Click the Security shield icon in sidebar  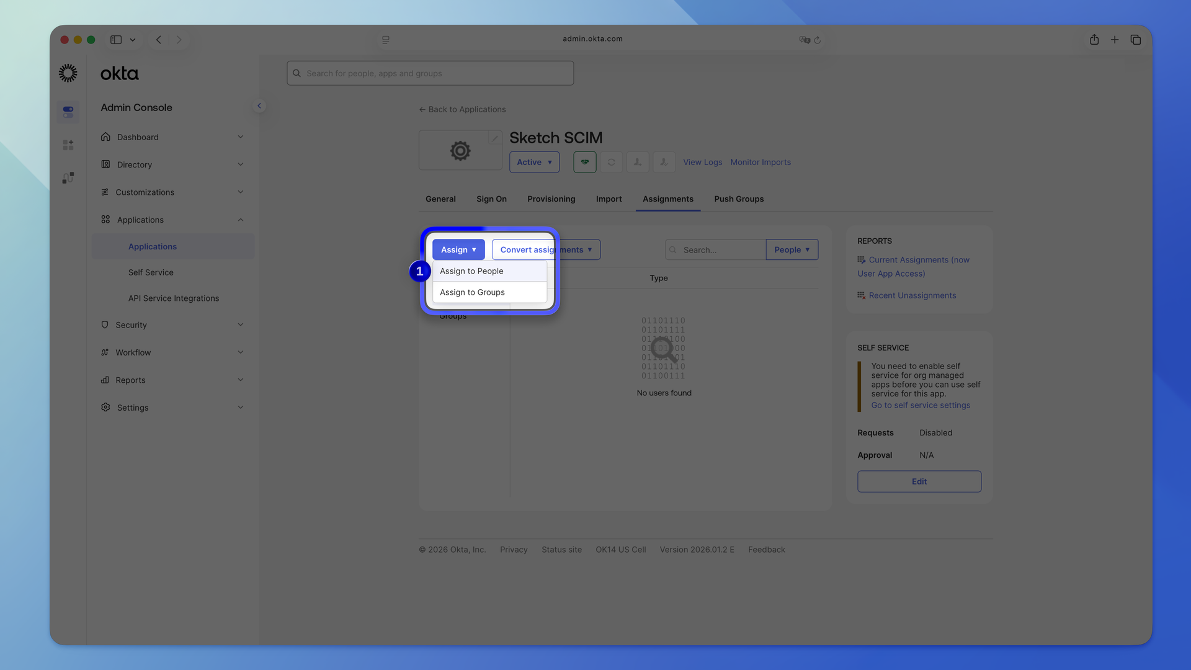coord(105,325)
